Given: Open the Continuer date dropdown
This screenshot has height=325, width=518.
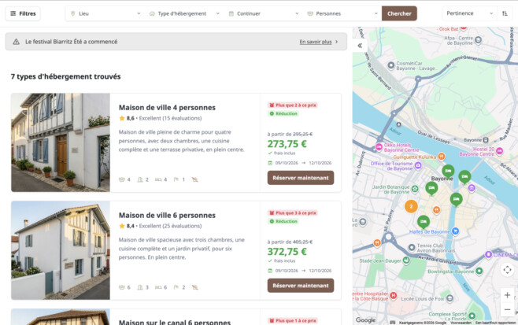Looking at the screenshot, I should click(x=263, y=13).
